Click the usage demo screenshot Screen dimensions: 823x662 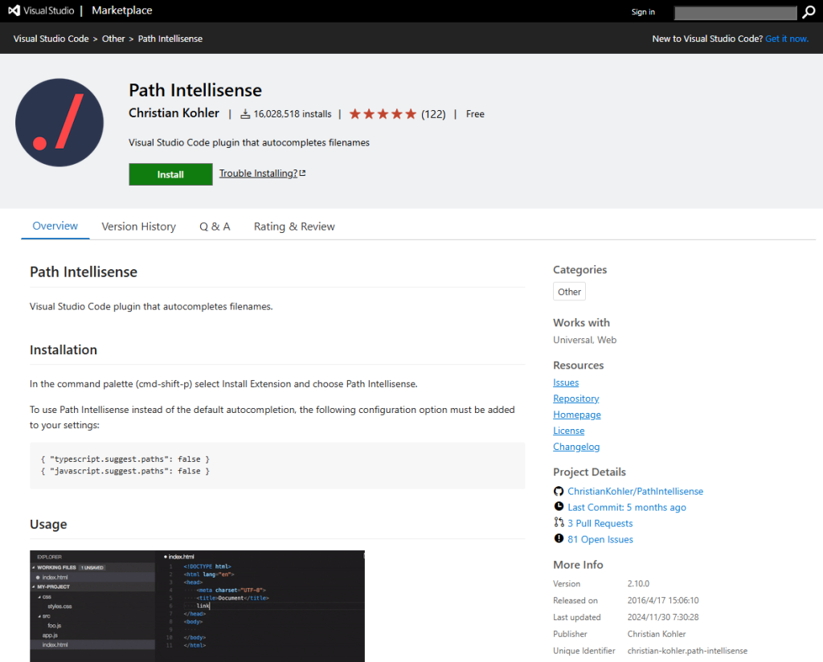point(197,606)
